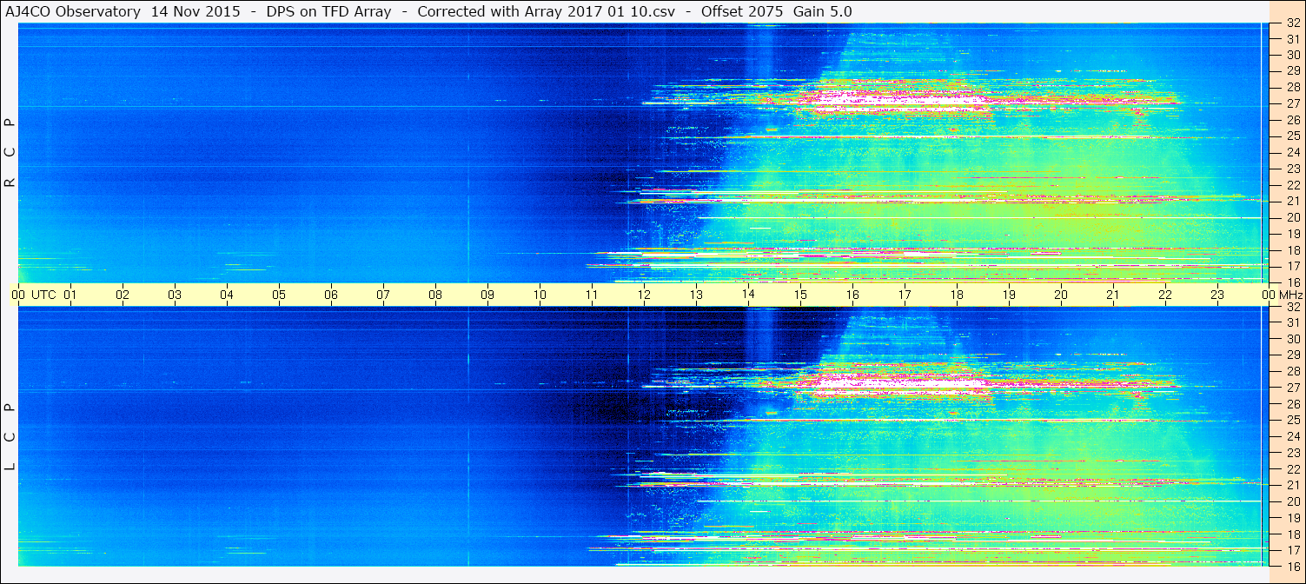Click the 12 UTC hour mark on time axis
1306x584 pixels.
[x=644, y=295]
